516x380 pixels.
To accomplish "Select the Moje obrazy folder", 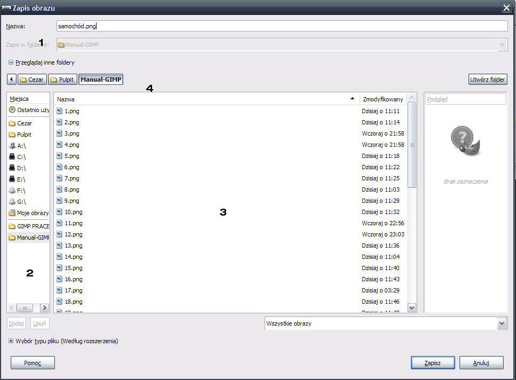I will click(x=29, y=213).
